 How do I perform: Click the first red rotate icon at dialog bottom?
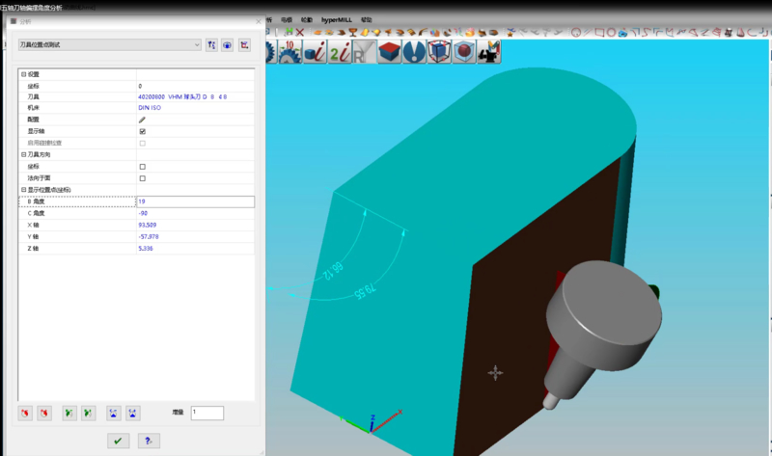[x=25, y=413]
